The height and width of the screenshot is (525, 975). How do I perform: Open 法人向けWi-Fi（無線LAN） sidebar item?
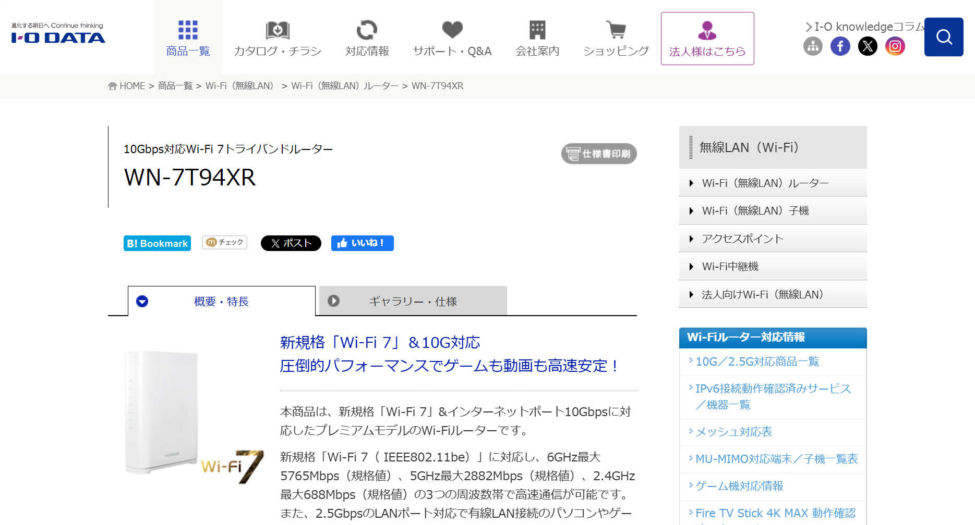773,294
